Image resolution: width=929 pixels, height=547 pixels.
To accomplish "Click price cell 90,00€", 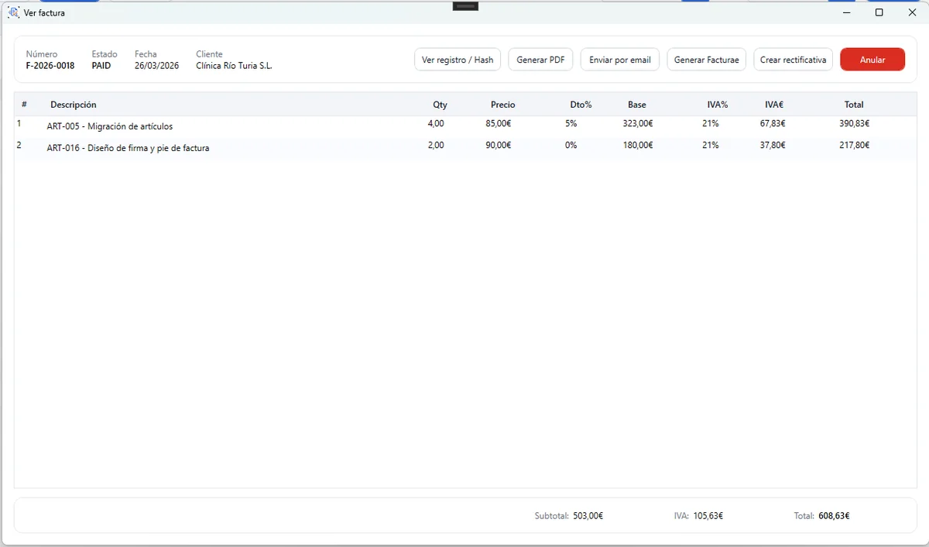I will [x=498, y=145].
